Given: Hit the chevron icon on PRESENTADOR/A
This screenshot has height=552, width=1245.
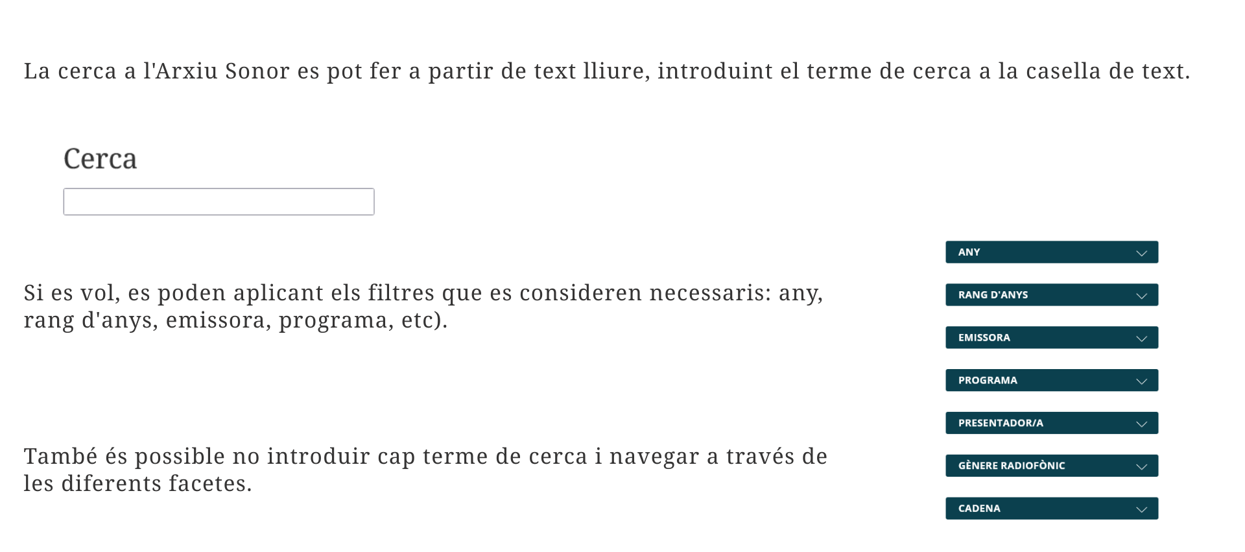Looking at the screenshot, I should 1141,424.
